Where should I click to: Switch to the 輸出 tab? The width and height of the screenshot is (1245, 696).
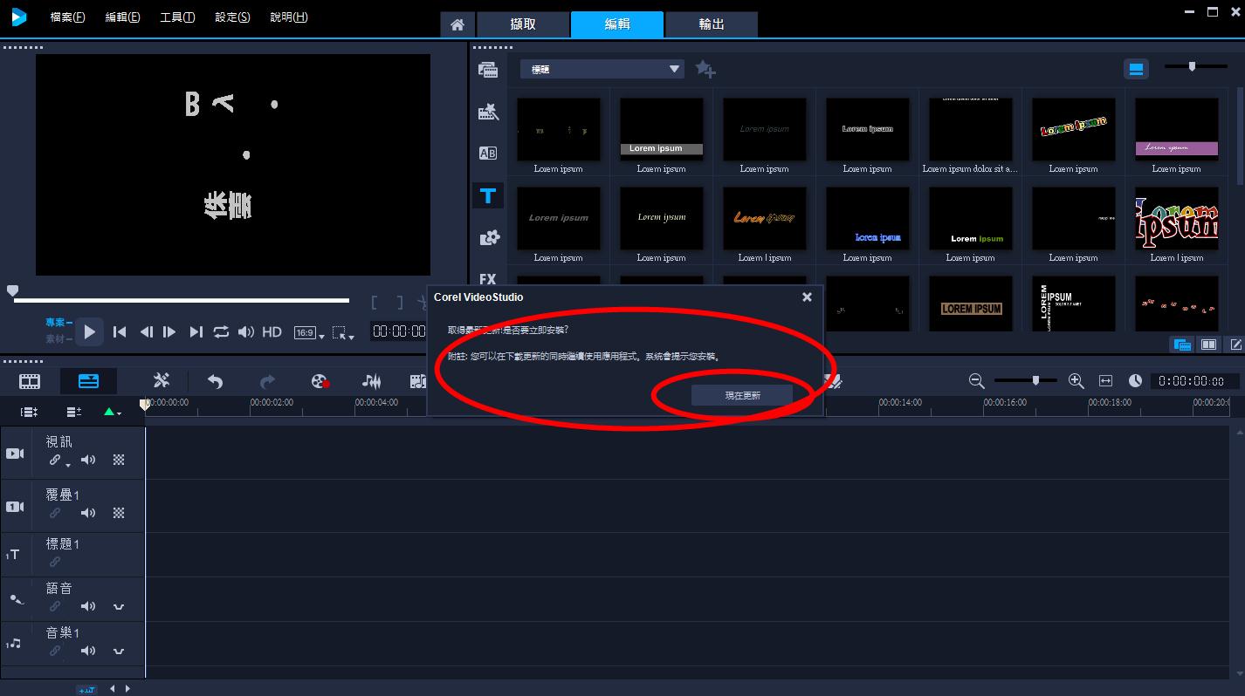click(x=711, y=24)
